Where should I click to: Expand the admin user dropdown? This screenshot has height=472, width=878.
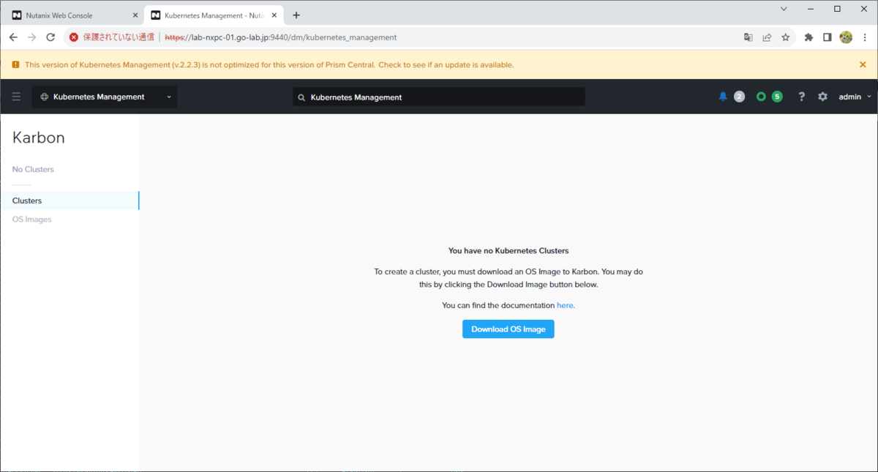pyautogui.click(x=855, y=97)
